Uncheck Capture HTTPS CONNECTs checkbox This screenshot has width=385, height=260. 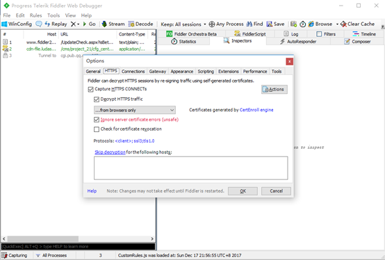pos(90,89)
